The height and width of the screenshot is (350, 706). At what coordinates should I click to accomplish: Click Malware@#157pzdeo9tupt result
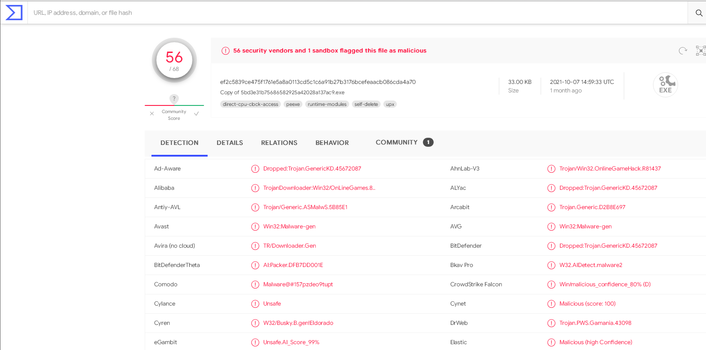298,284
